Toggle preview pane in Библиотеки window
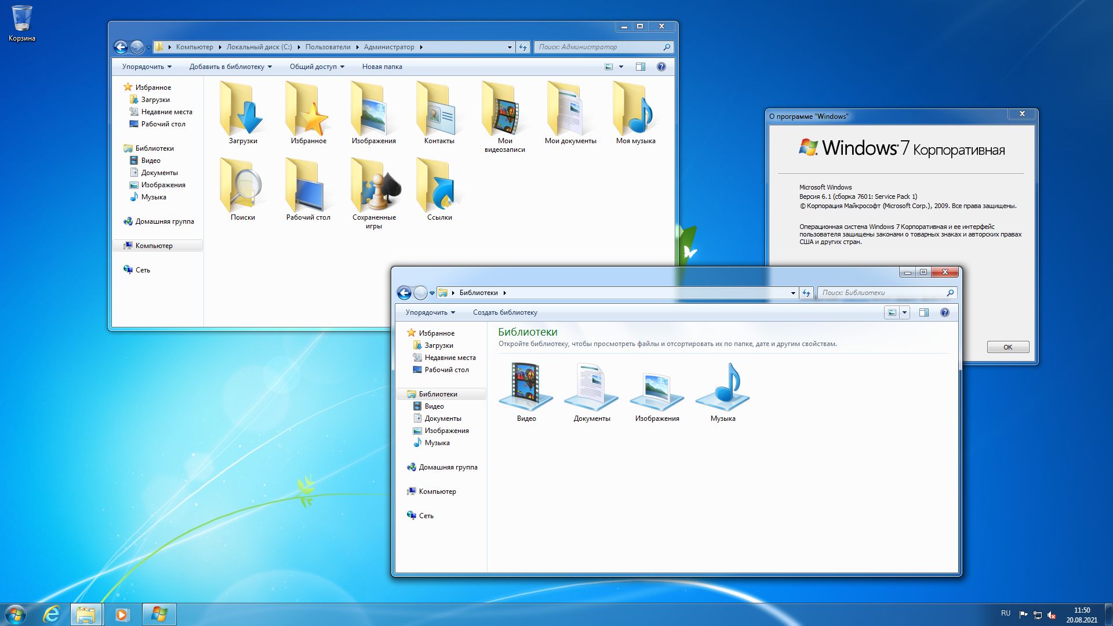This screenshot has height=626, width=1113. tap(923, 312)
